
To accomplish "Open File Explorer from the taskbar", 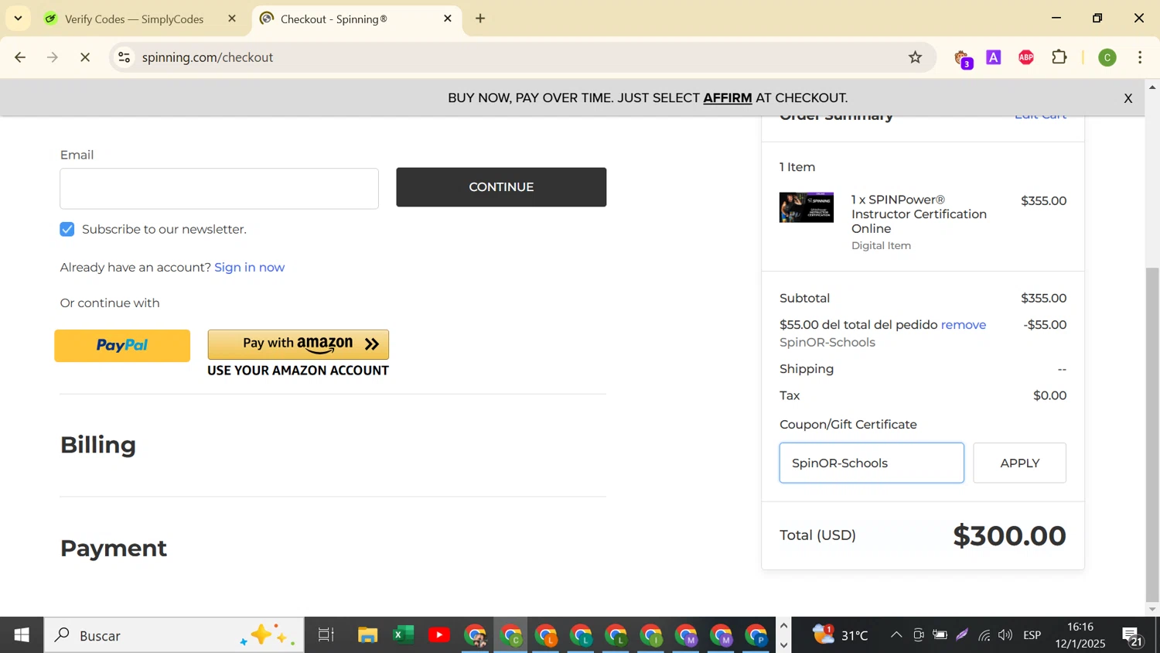I will [x=367, y=635].
